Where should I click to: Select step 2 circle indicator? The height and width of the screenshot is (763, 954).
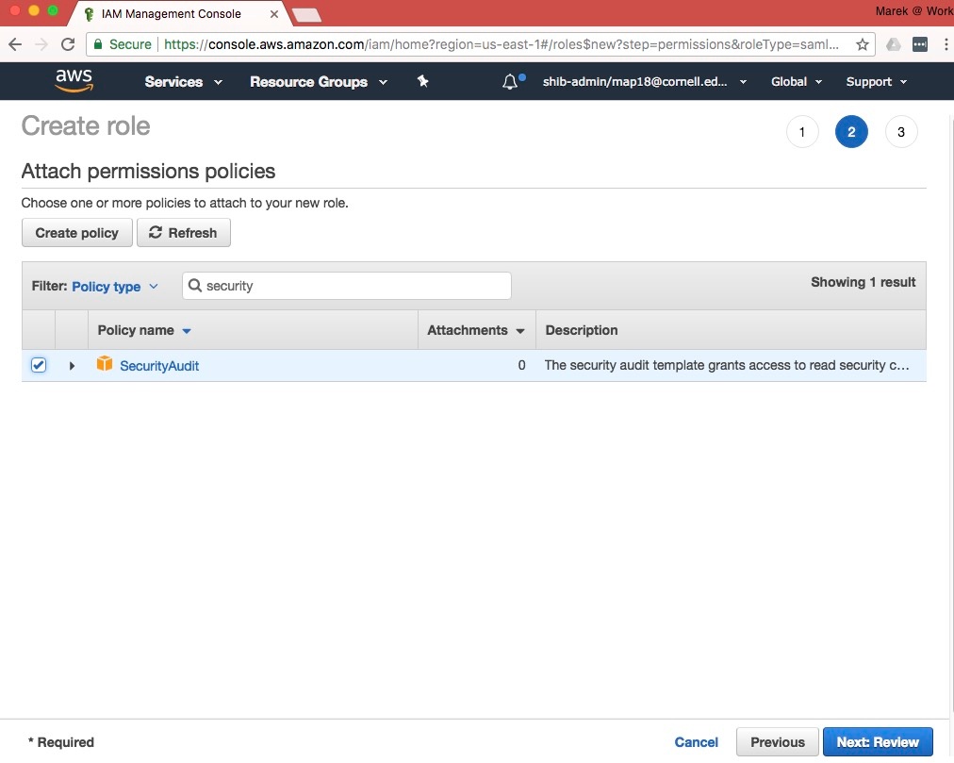tap(851, 131)
